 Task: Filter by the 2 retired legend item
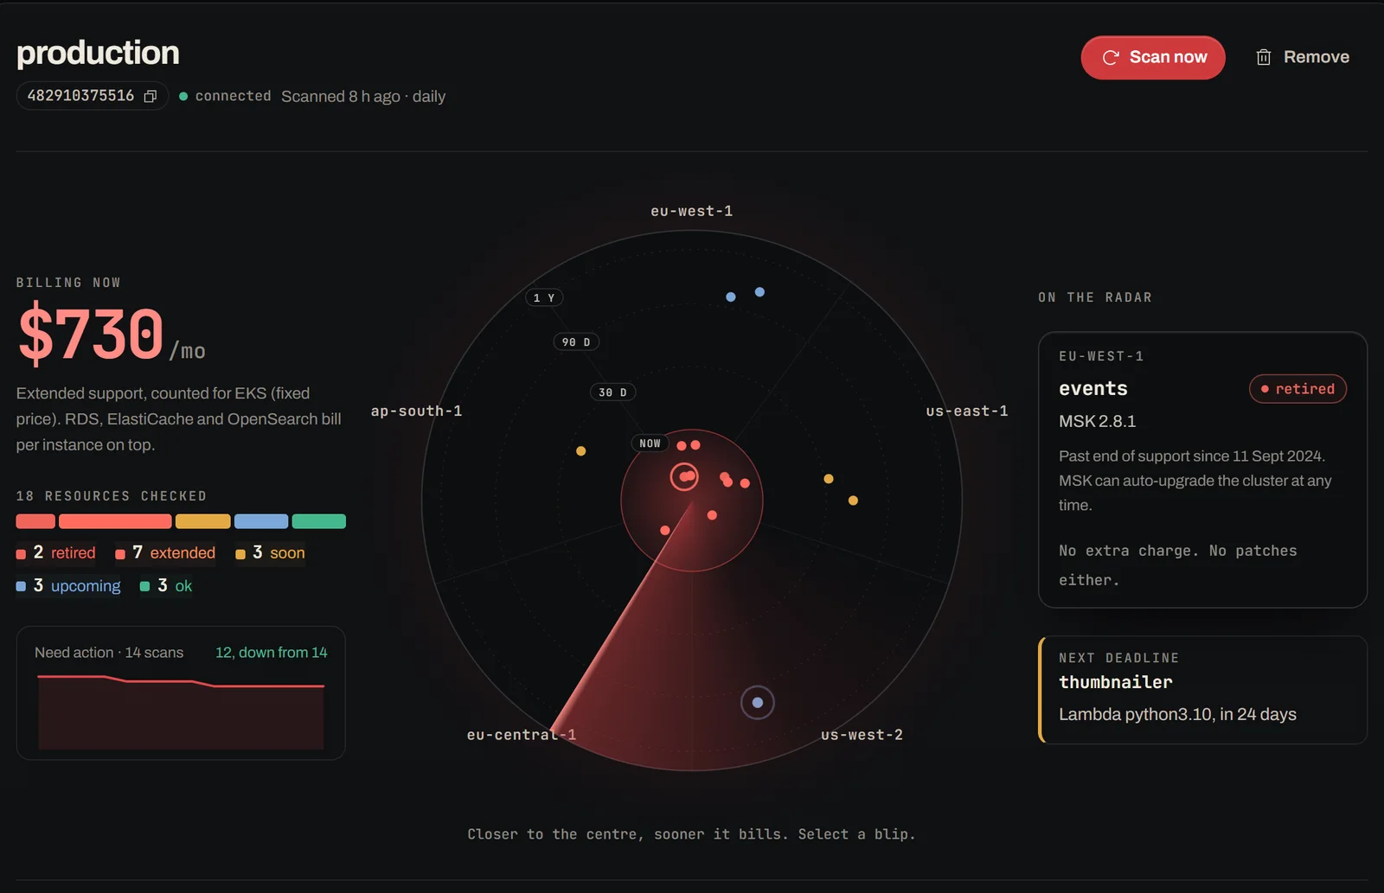tap(56, 552)
